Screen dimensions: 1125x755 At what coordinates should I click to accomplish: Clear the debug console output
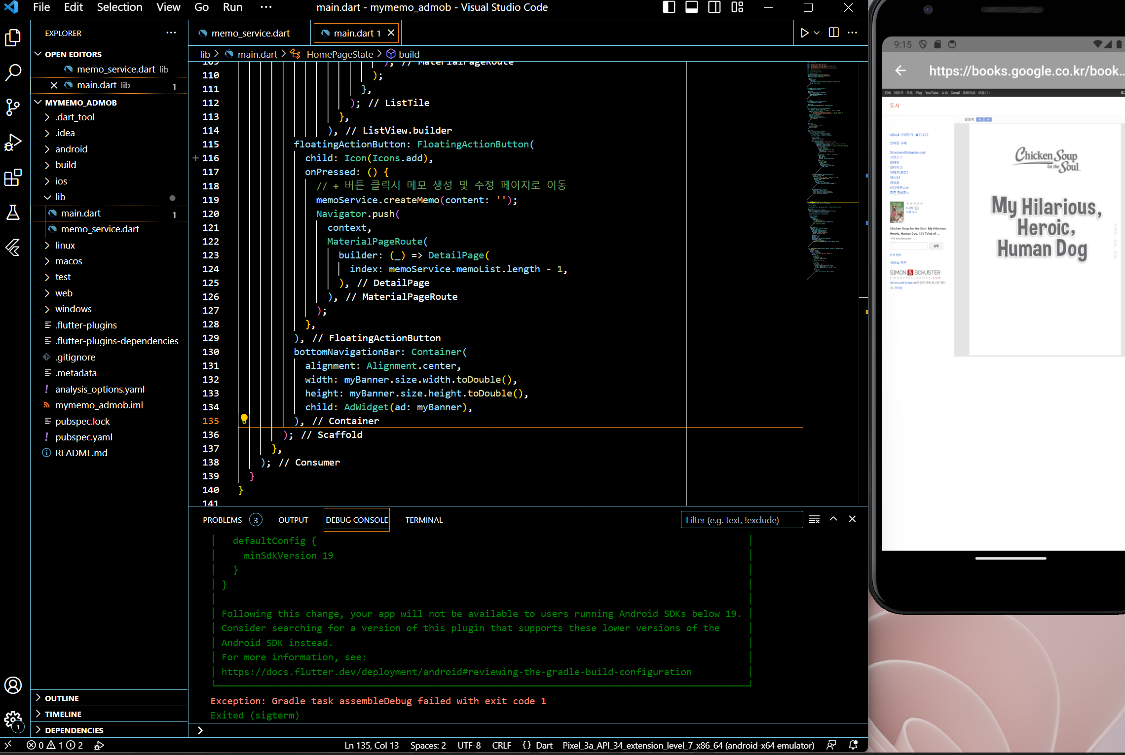click(814, 519)
